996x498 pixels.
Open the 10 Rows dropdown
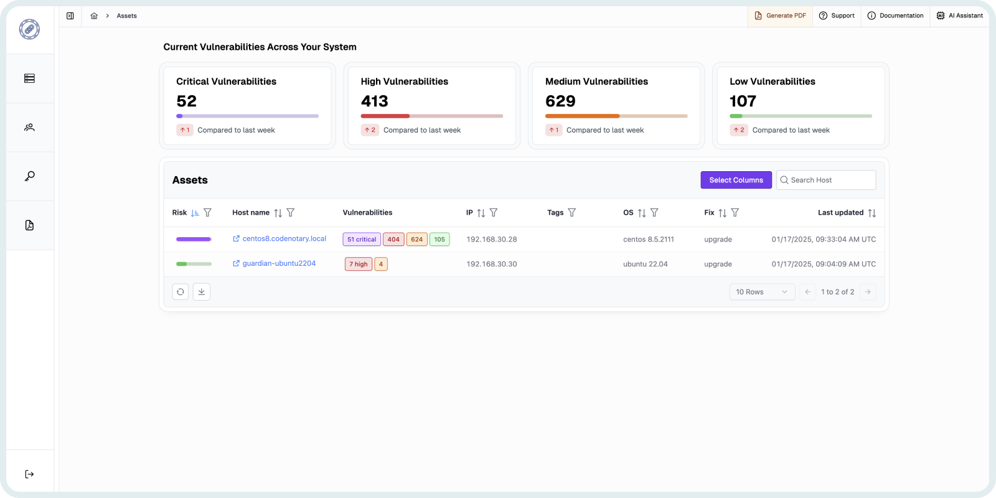(x=762, y=292)
